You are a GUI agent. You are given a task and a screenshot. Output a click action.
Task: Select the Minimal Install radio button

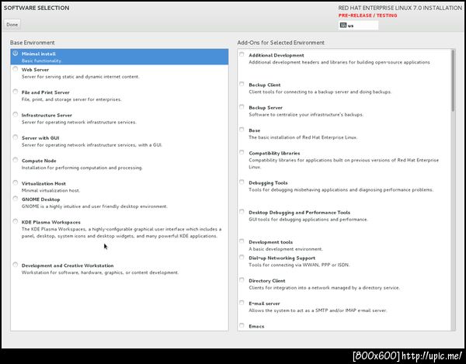pos(16,54)
